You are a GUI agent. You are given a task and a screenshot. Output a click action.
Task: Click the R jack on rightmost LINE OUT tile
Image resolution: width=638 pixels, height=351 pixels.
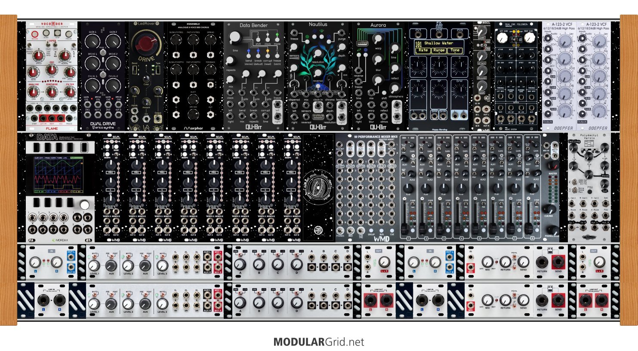[601, 300]
